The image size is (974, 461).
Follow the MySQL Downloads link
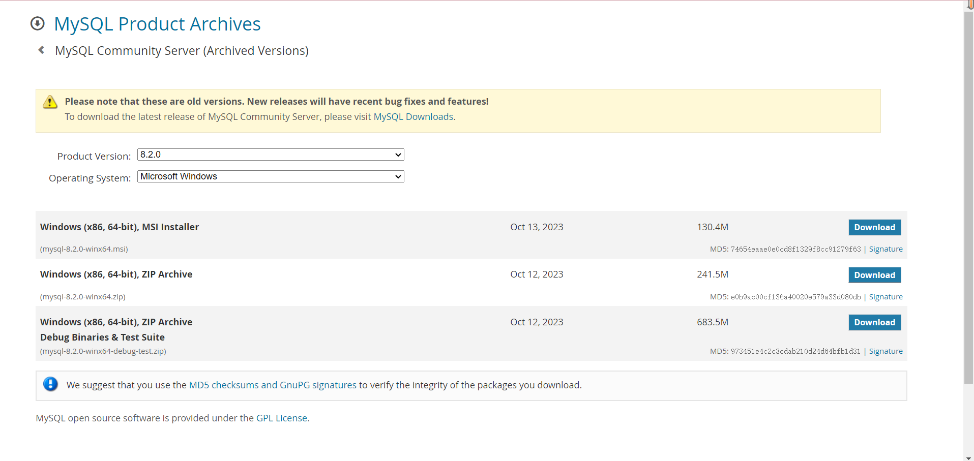413,117
